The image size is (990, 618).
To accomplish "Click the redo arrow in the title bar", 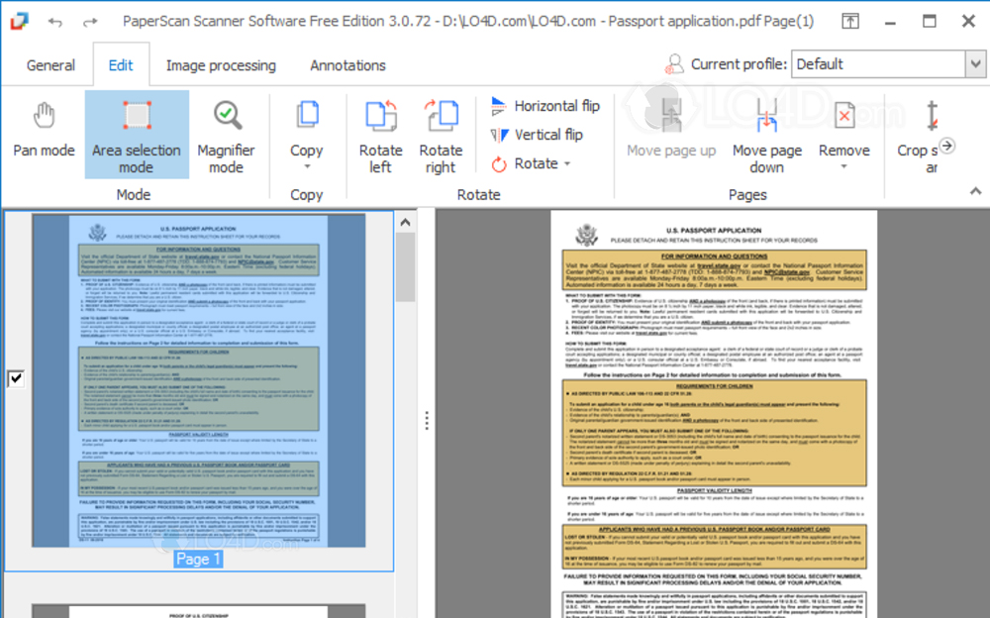I will pos(90,20).
